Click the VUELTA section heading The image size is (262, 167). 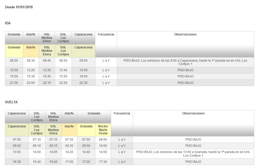tap(11, 102)
